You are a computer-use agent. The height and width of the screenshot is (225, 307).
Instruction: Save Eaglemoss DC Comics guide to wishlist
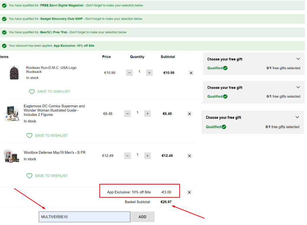click(47, 136)
